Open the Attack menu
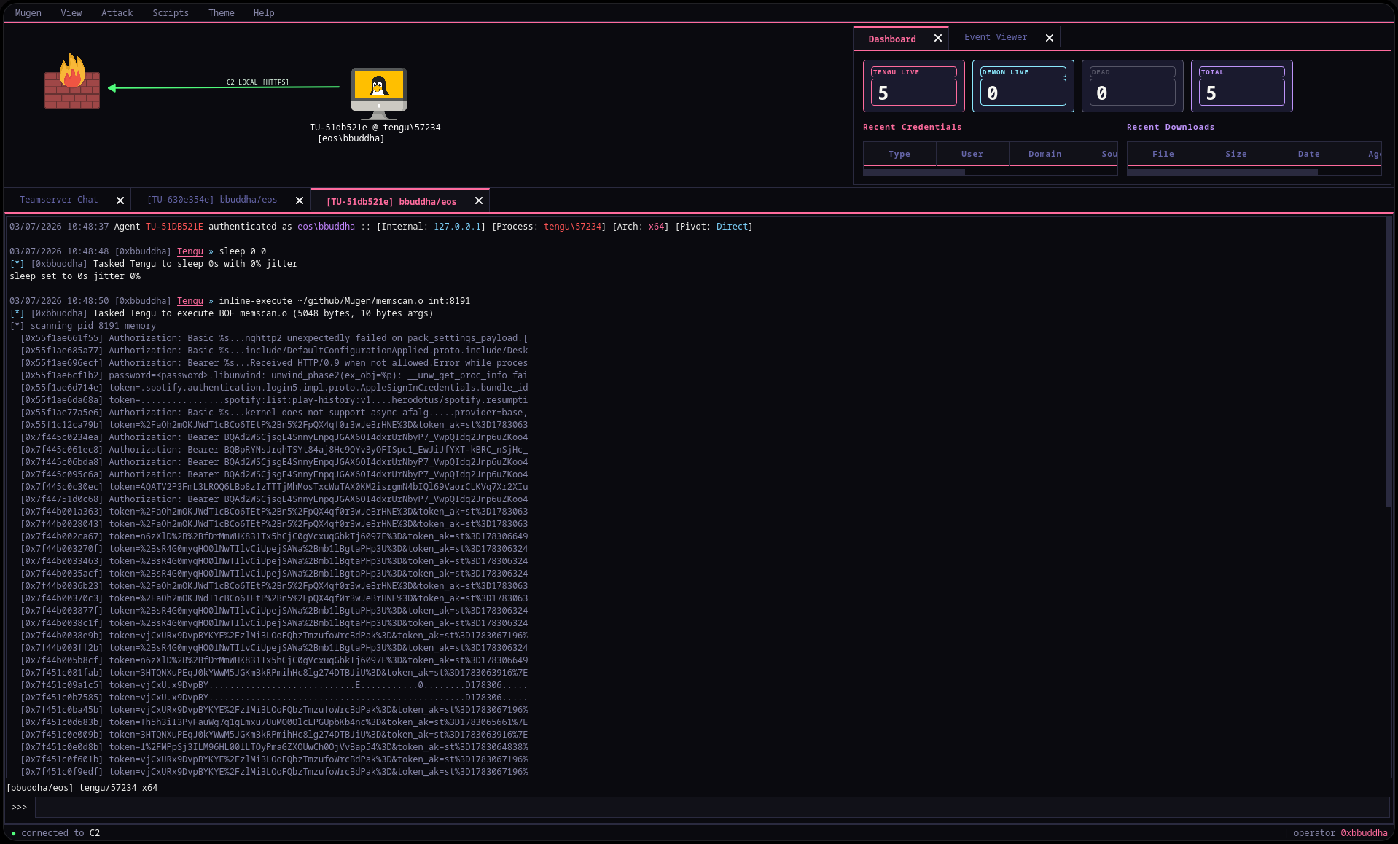Screen dimensions: 1398x844 117,13
